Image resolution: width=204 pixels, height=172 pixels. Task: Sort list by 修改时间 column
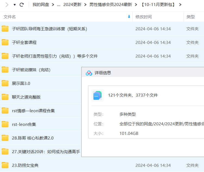(144, 17)
